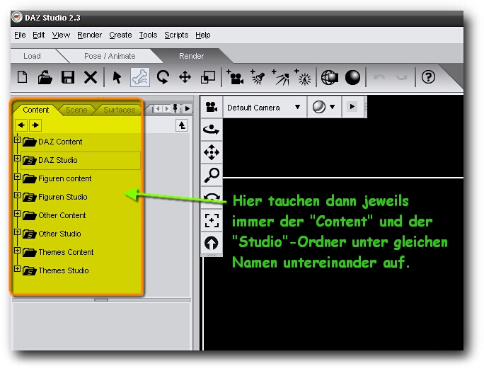
Task: Select the Surfaces pane tab
Action: pos(120,110)
